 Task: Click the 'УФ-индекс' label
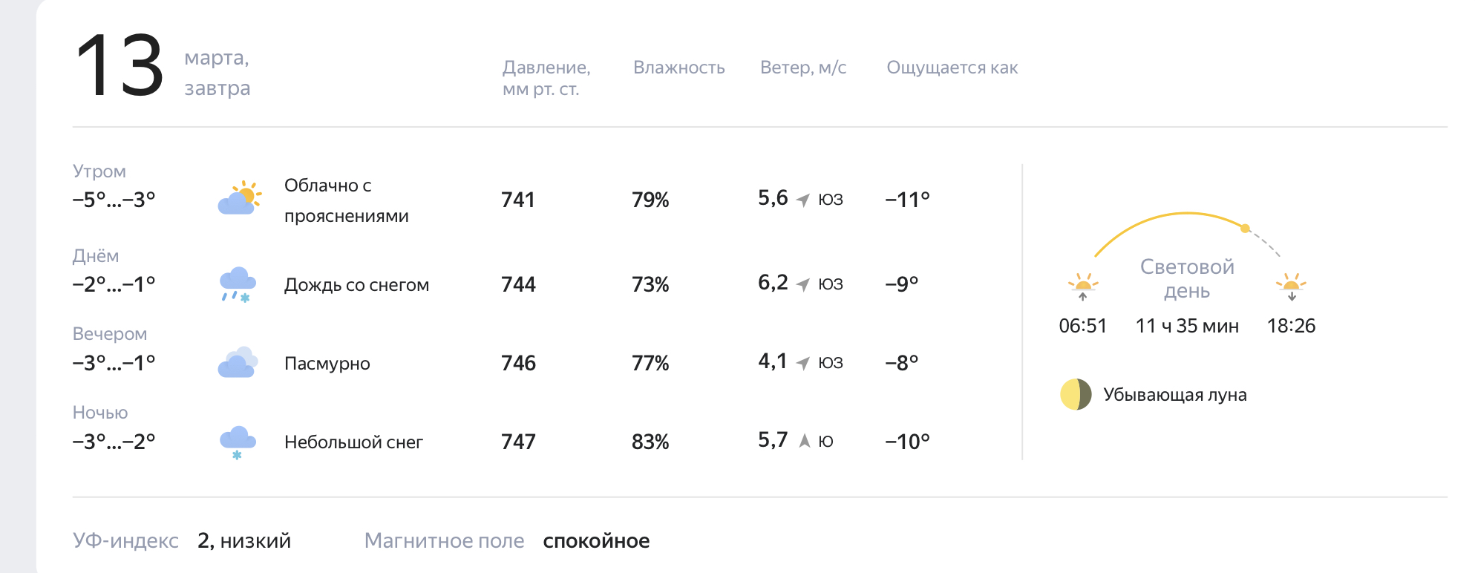125,540
